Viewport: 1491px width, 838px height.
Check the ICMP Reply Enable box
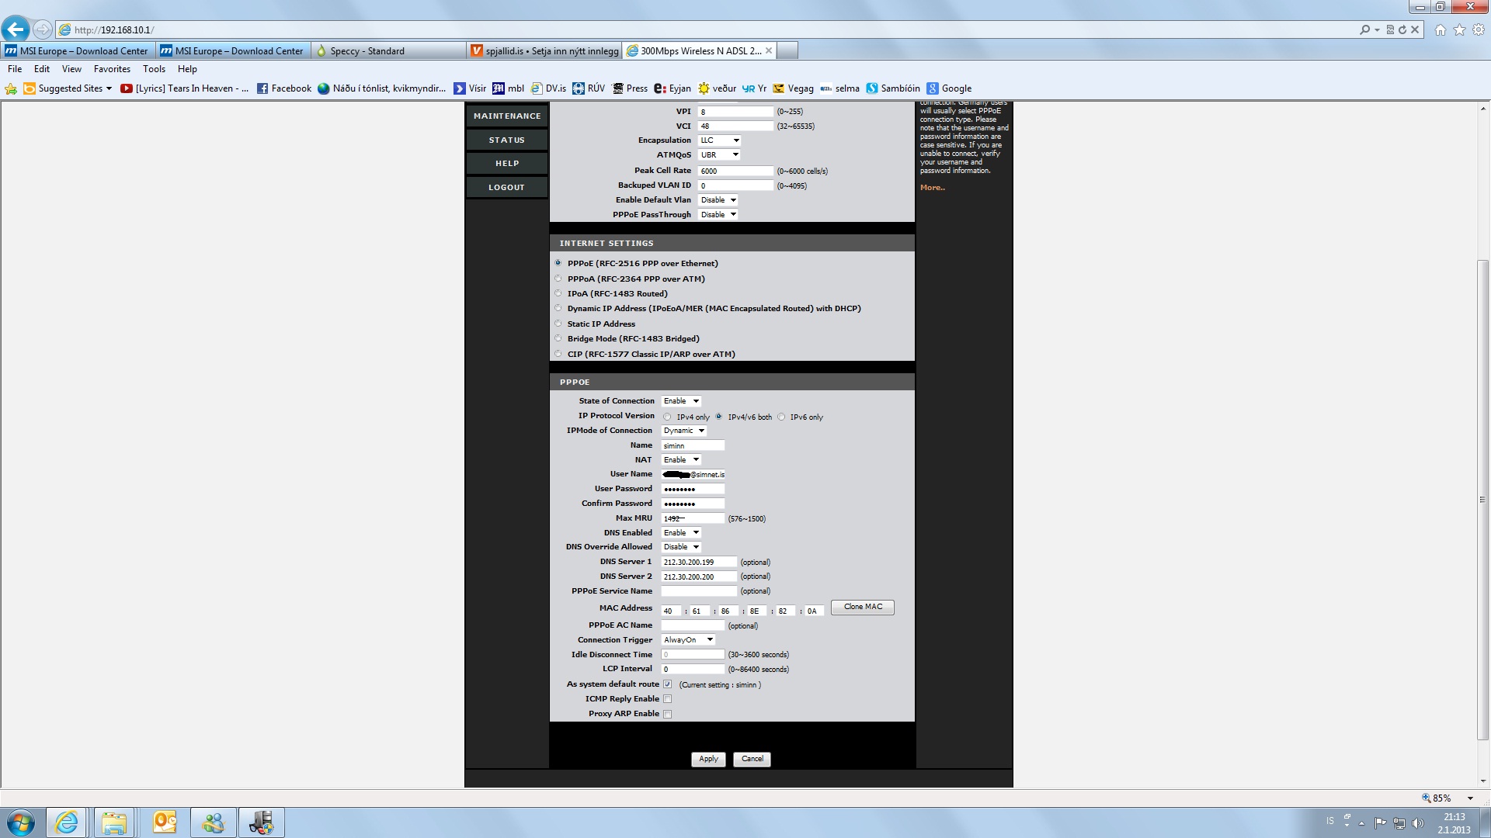pyautogui.click(x=667, y=699)
